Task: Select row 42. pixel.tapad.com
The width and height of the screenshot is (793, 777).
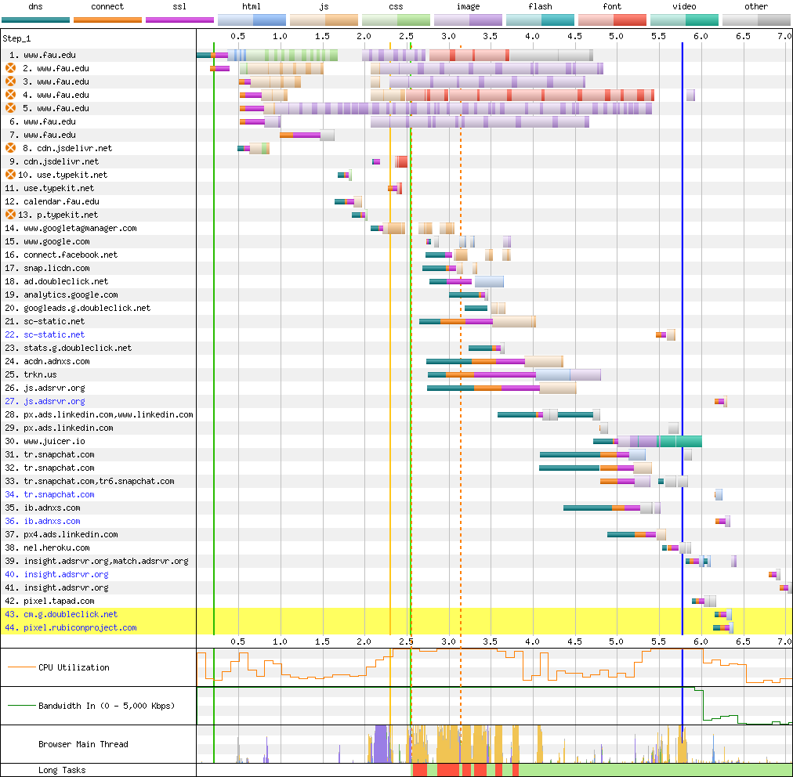Action: pos(49,601)
